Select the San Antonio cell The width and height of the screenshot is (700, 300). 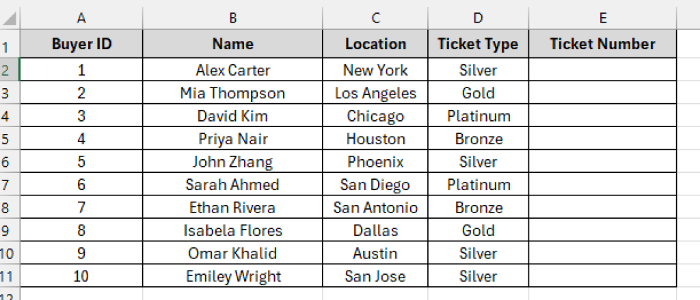tap(375, 207)
